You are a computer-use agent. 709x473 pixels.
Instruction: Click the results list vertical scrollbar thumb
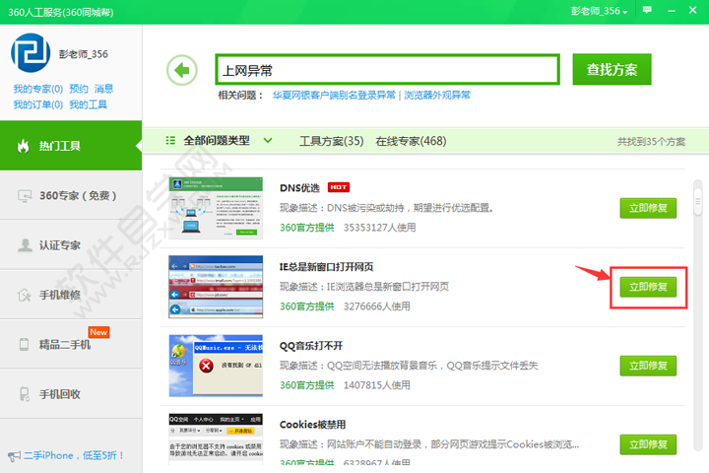(x=698, y=200)
